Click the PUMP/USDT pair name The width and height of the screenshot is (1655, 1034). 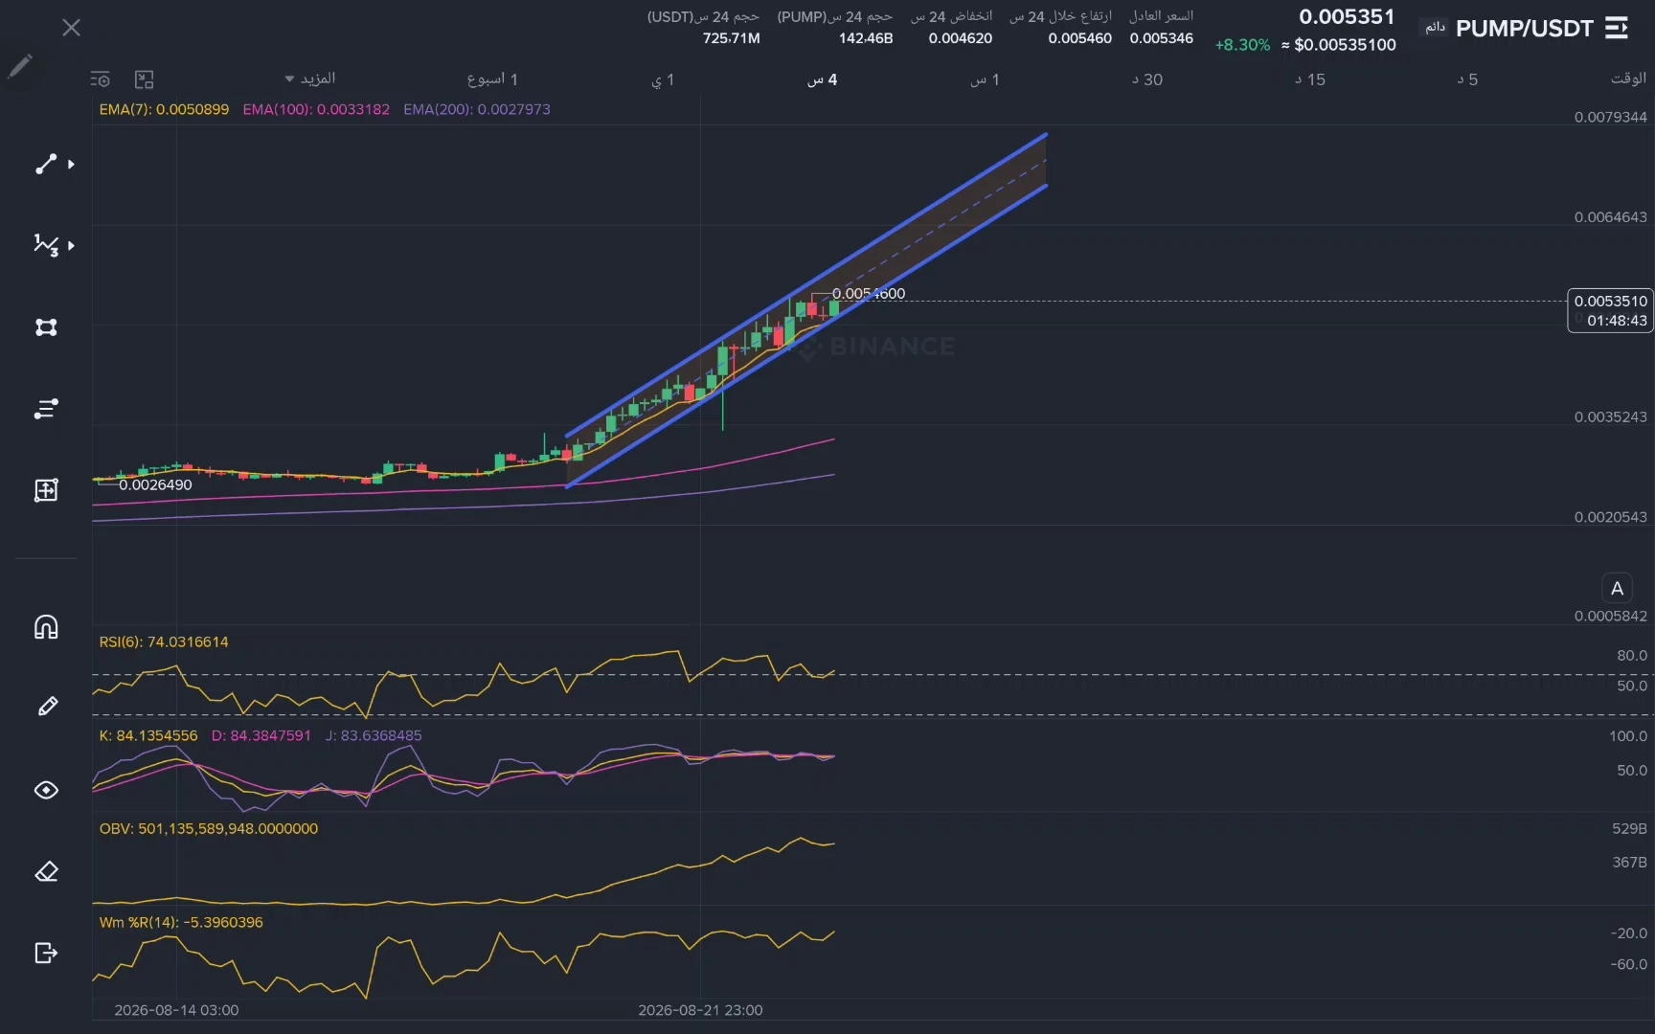coord(1524,29)
